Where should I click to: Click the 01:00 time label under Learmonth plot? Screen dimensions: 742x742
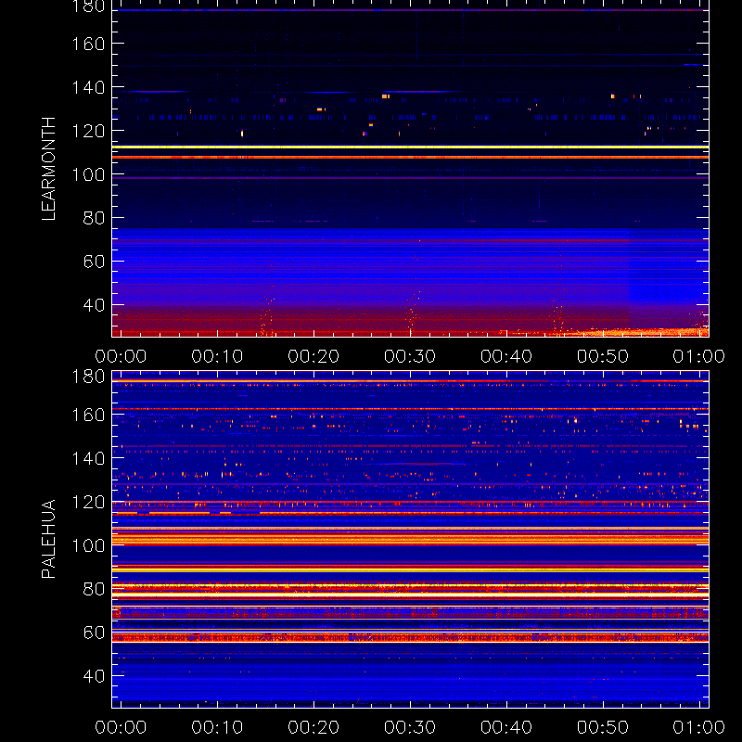[699, 356]
